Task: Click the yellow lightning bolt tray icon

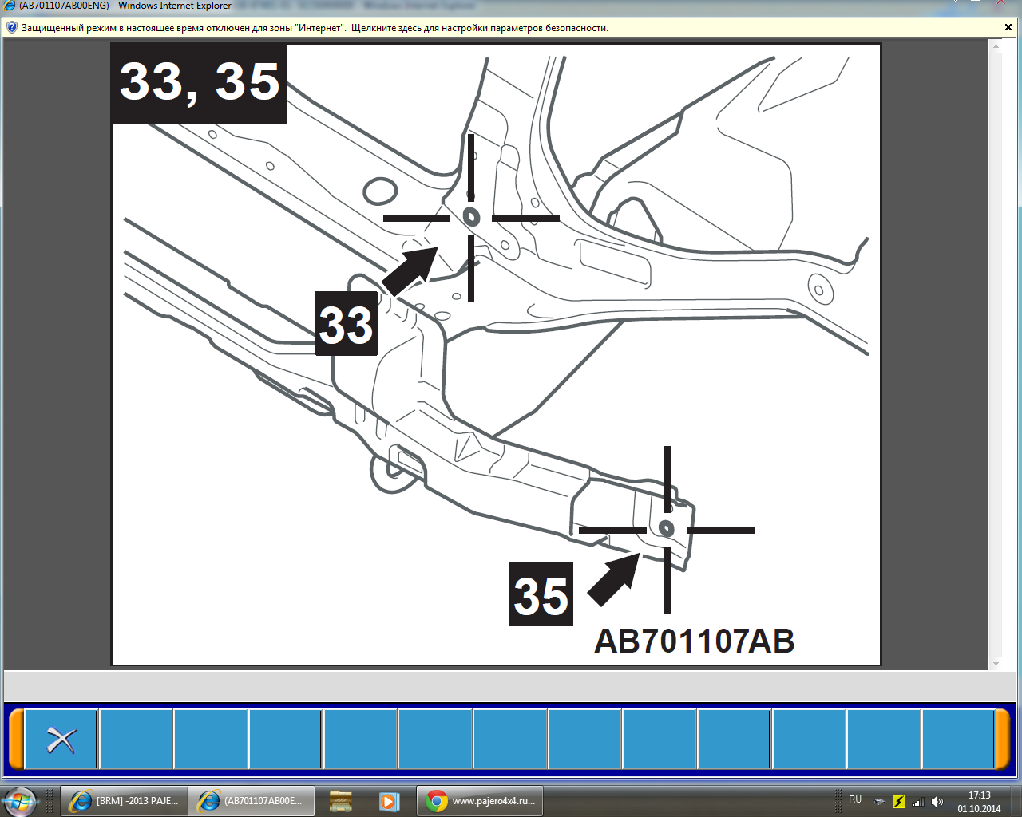Action: 899,802
